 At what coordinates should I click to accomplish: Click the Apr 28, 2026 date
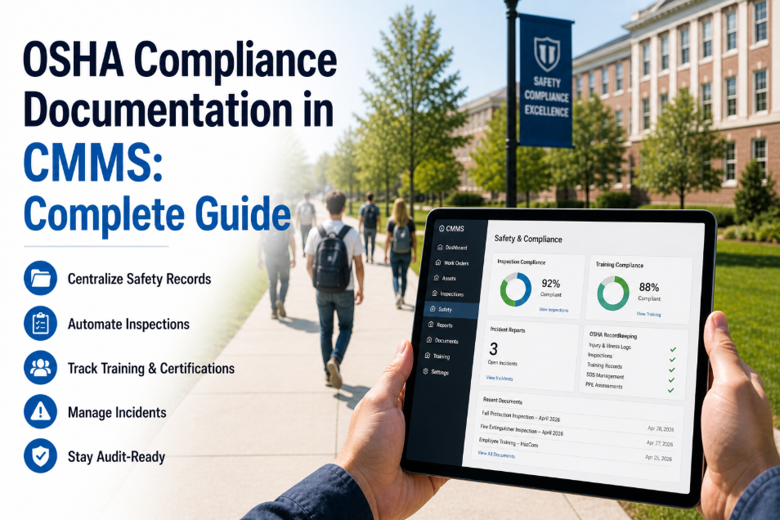point(661,428)
